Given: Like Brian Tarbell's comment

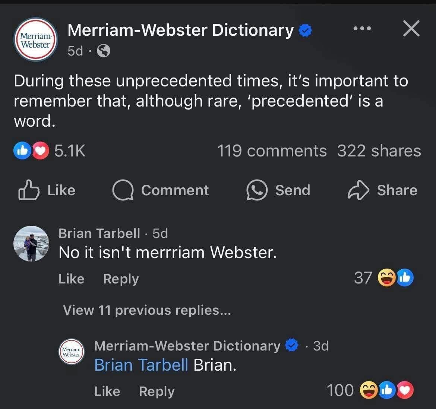Looking at the screenshot, I should (71, 279).
